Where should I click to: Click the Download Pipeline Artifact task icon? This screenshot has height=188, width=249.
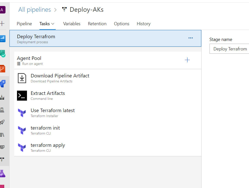(22, 78)
